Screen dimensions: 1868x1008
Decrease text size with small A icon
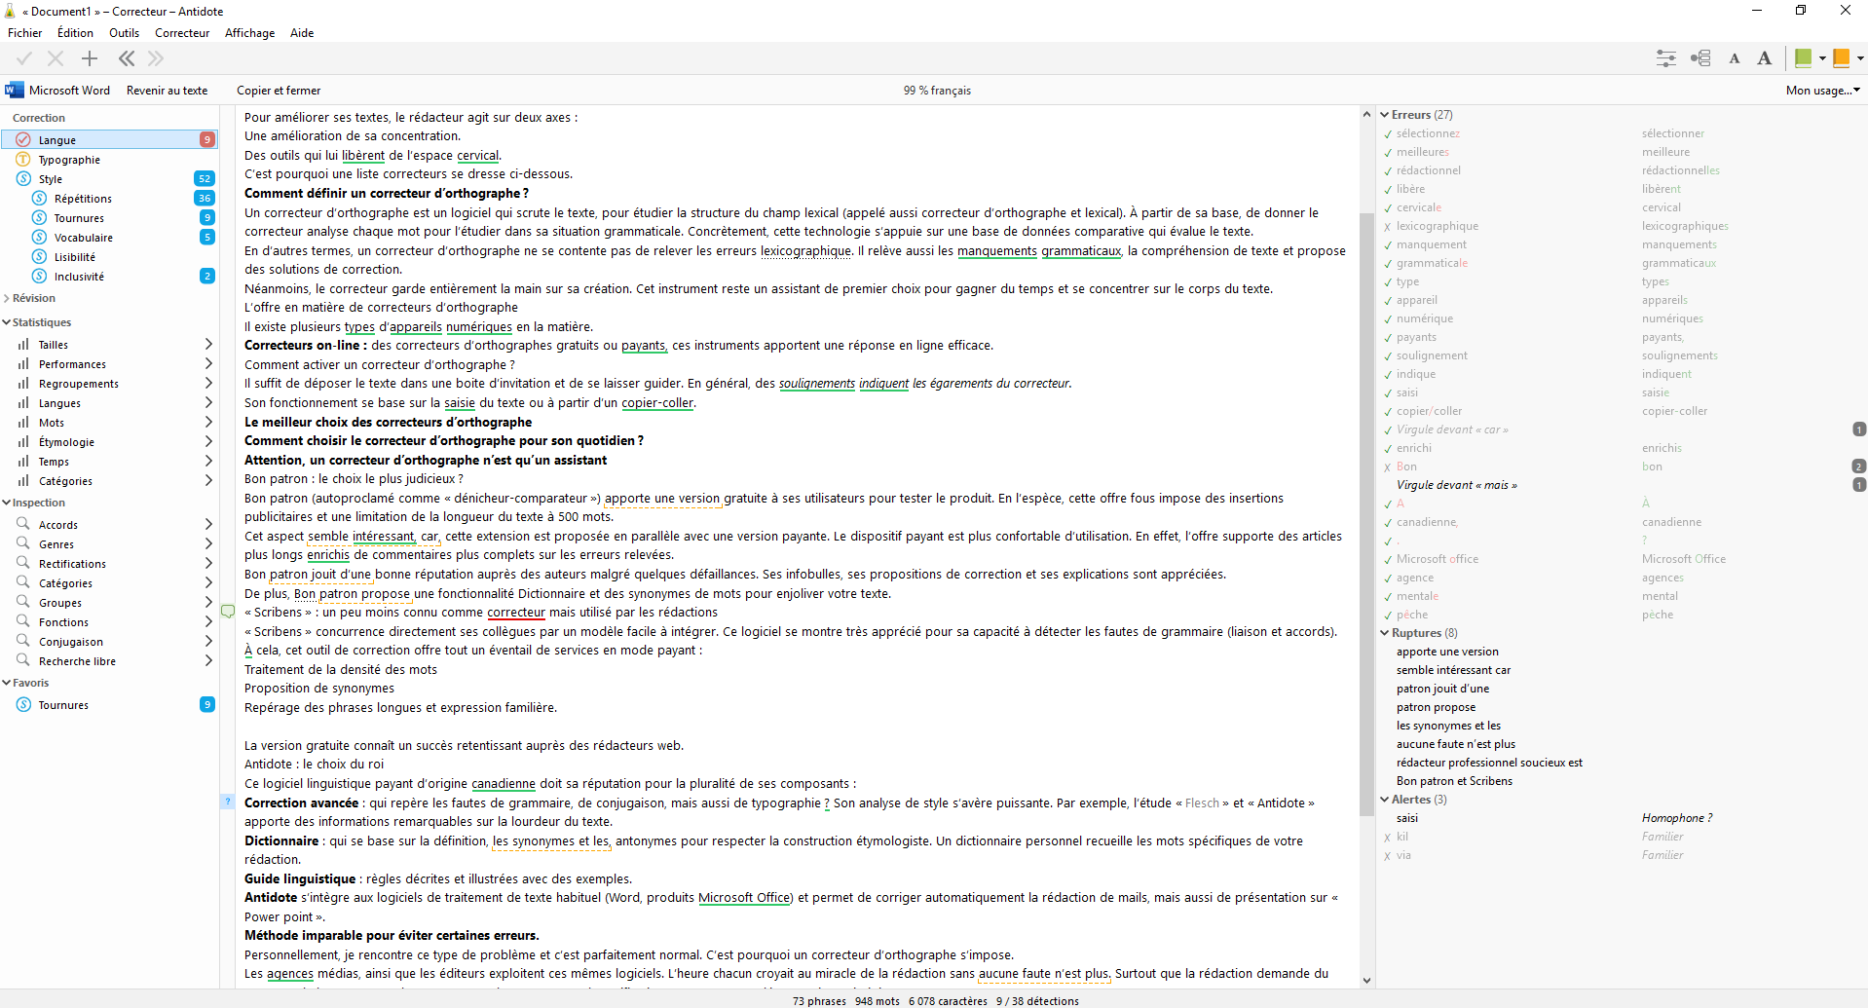click(x=1735, y=59)
